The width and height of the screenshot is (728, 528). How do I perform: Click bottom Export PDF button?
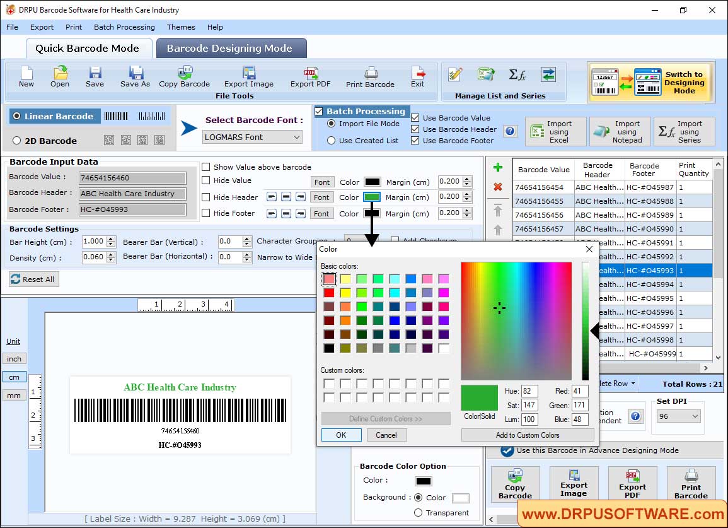tap(632, 484)
